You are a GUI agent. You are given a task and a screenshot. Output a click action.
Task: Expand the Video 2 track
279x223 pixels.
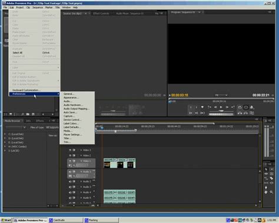(x=81, y=155)
